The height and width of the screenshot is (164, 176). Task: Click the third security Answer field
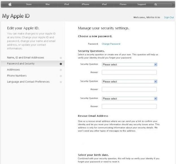point(129,106)
